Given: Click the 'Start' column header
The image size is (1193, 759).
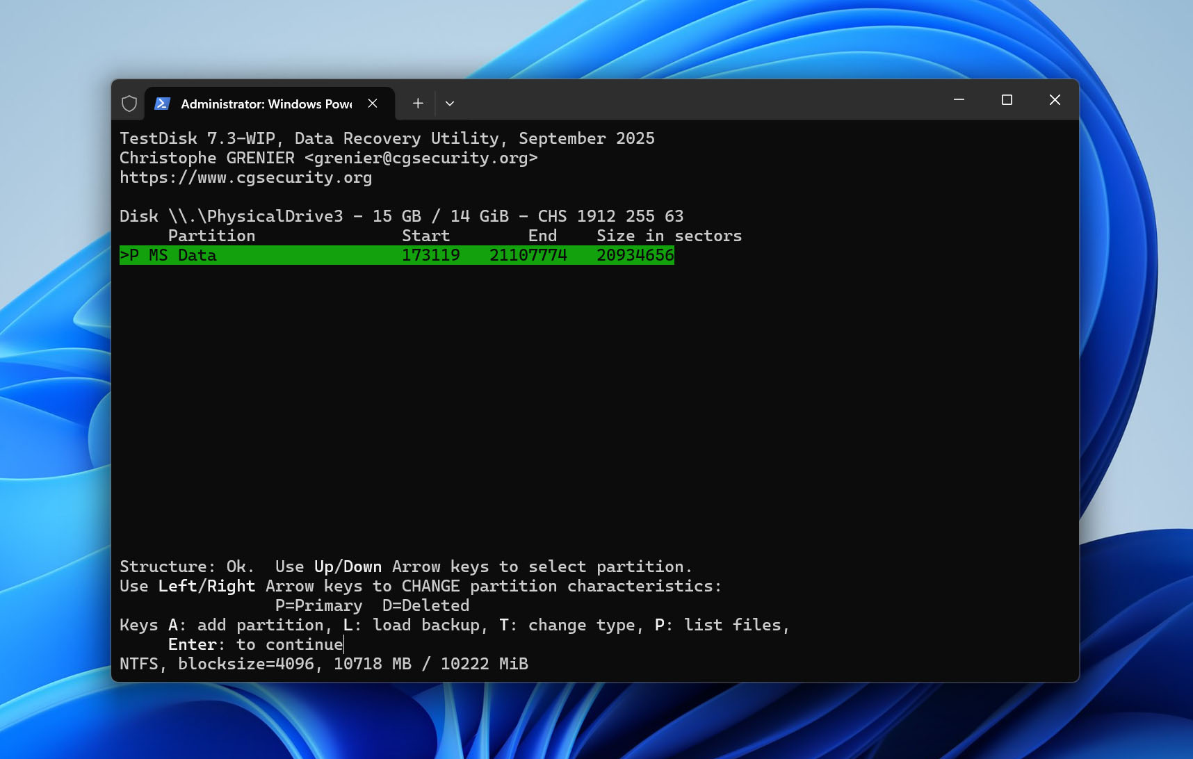Looking at the screenshot, I should click(x=426, y=236).
